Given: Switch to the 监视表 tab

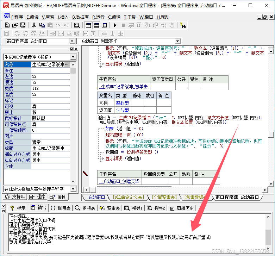Looking at the screenshot, I should [85, 208].
